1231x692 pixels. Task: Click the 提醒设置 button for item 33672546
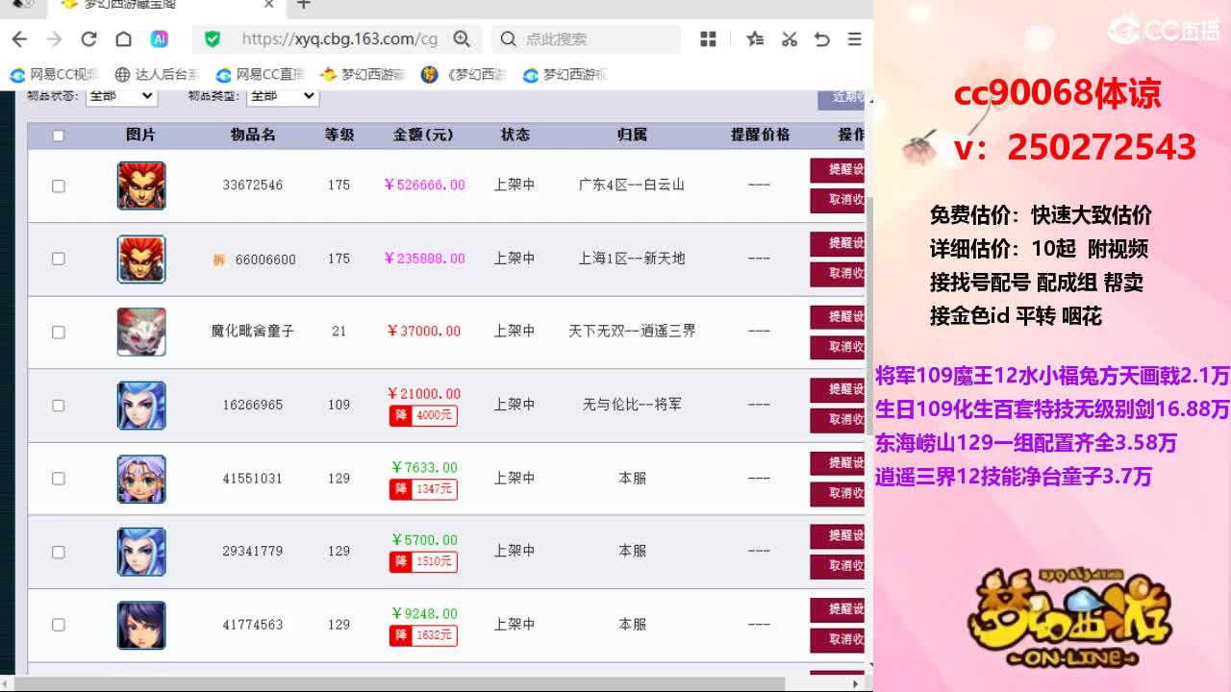point(838,170)
